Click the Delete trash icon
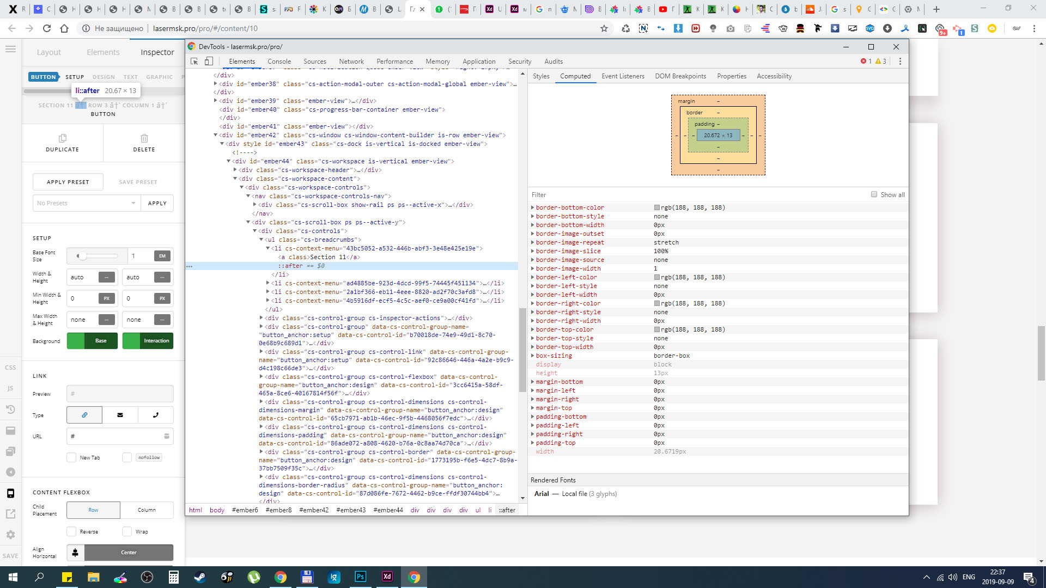1046x588 pixels. [x=144, y=138]
